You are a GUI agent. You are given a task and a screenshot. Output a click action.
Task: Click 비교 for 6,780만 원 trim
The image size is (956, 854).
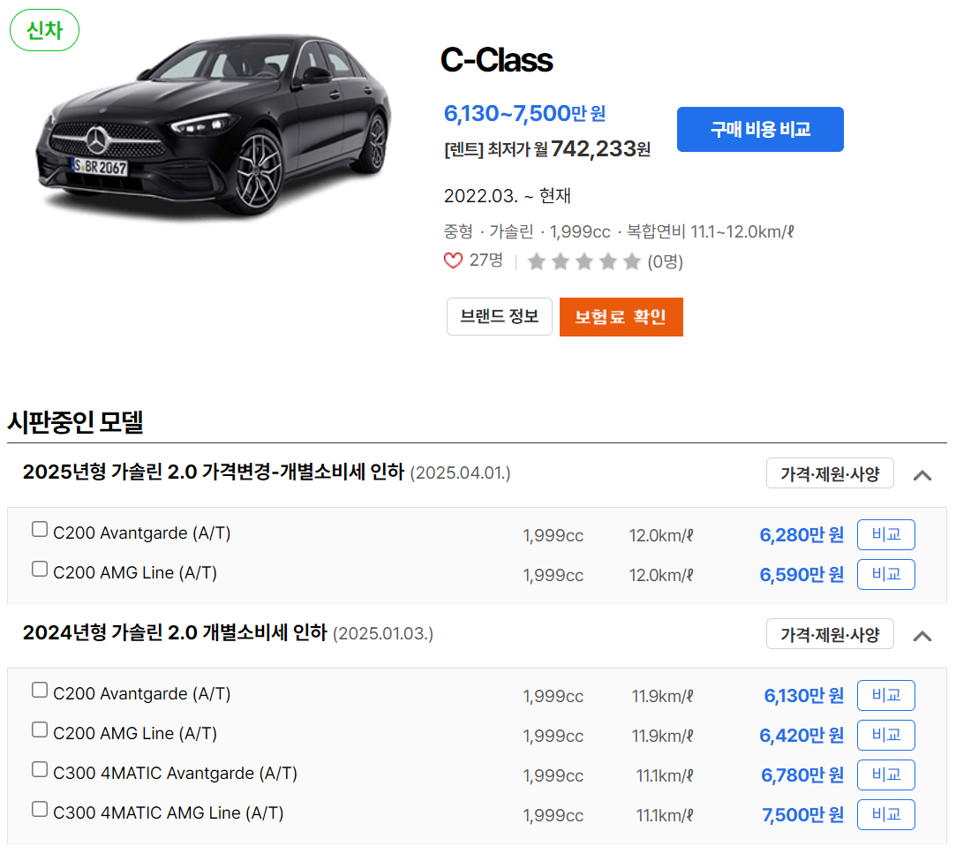point(886,775)
